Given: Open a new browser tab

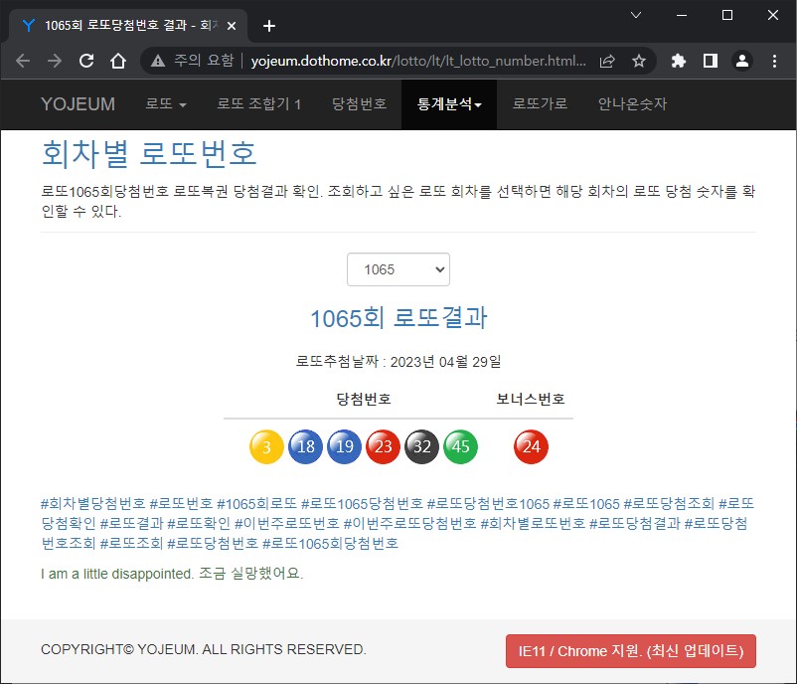Looking at the screenshot, I should tap(269, 26).
